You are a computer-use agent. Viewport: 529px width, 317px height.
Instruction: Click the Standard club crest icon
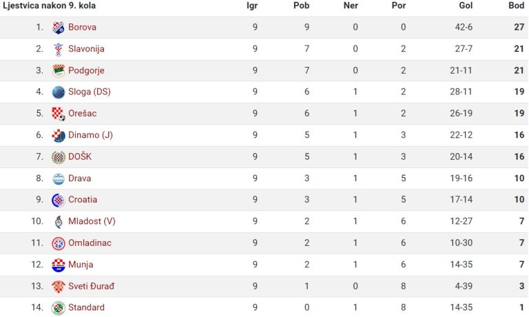tap(59, 308)
